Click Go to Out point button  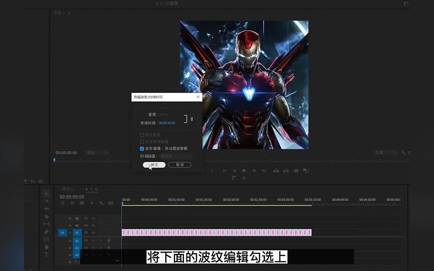[x=264, y=171]
